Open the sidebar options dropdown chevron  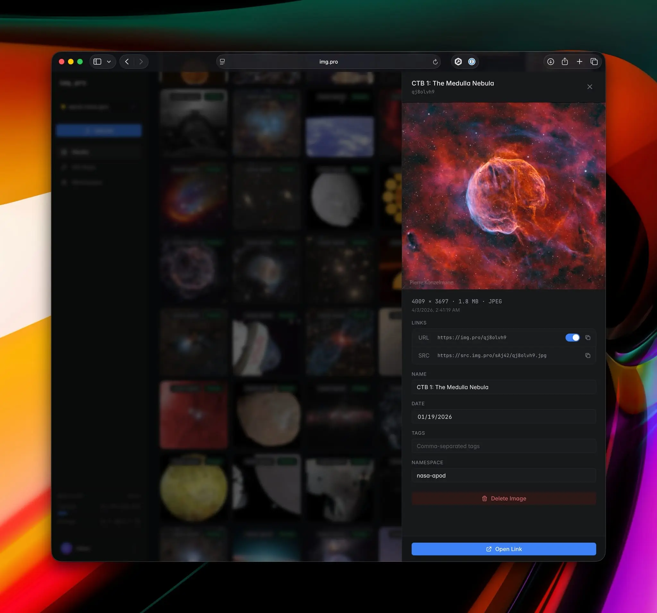[x=109, y=62]
